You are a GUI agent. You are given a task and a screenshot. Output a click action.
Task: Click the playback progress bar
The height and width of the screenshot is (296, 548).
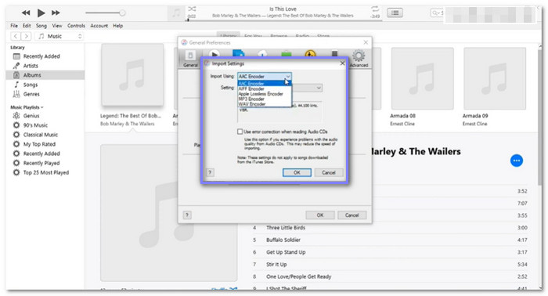click(x=284, y=20)
